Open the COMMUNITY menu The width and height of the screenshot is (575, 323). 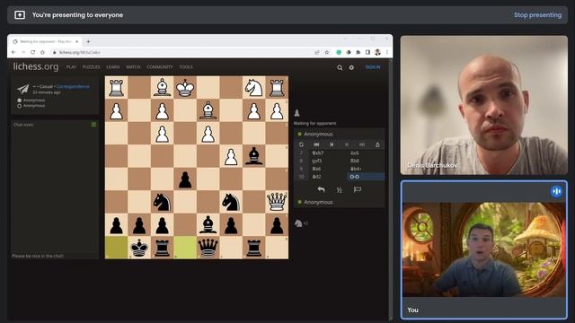coord(160,67)
